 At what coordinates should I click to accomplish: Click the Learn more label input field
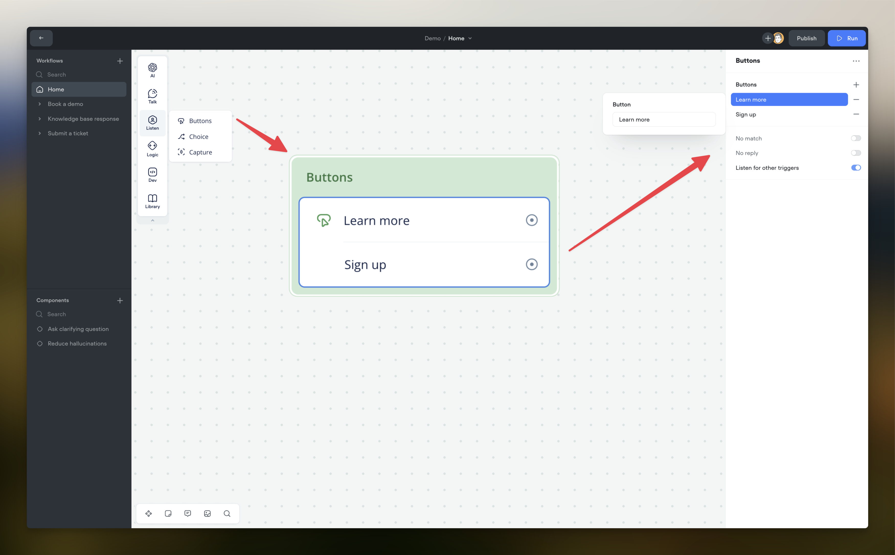coord(664,119)
